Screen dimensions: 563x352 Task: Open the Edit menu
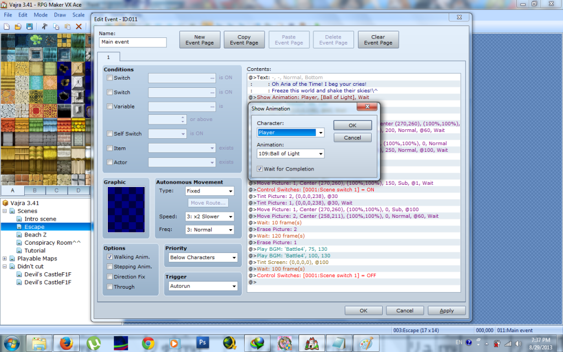pos(23,15)
